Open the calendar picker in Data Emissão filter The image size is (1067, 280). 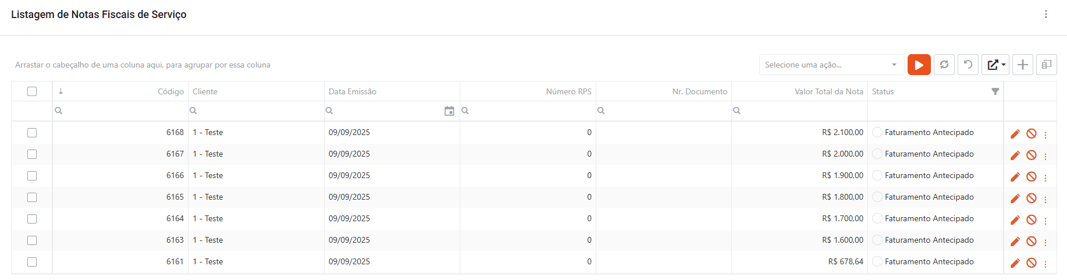[449, 111]
